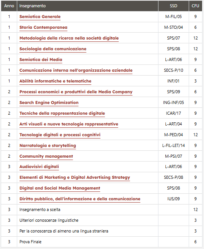Open the Semiotica dei Media link

tap(41, 60)
